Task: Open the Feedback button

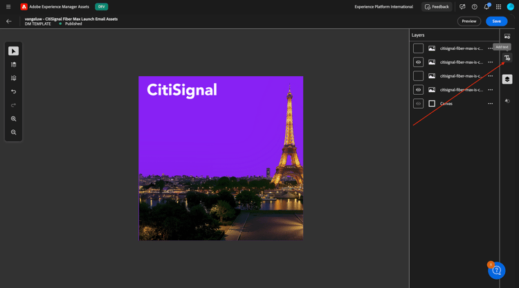Action: [437, 7]
